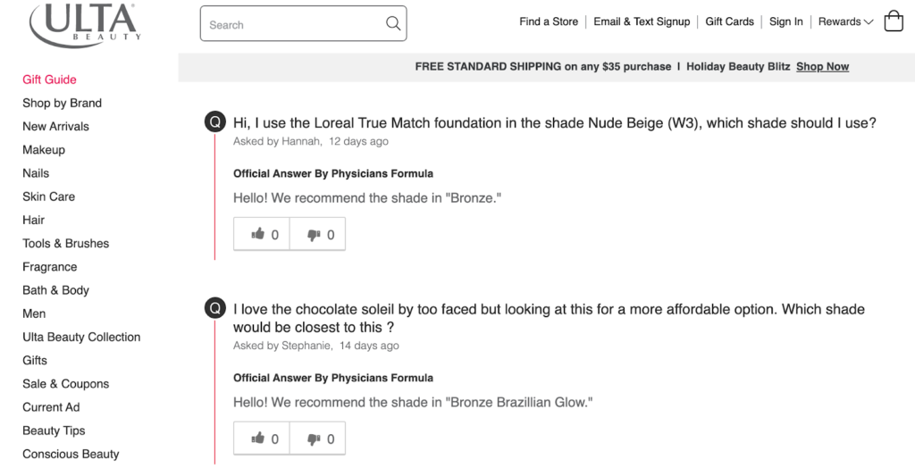The height and width of the screenshot is (468, 915).
Task: Click the Sign In link
Action: click(x=786, y=21)
